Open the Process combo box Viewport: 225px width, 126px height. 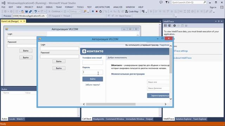[x=30, y=16]
